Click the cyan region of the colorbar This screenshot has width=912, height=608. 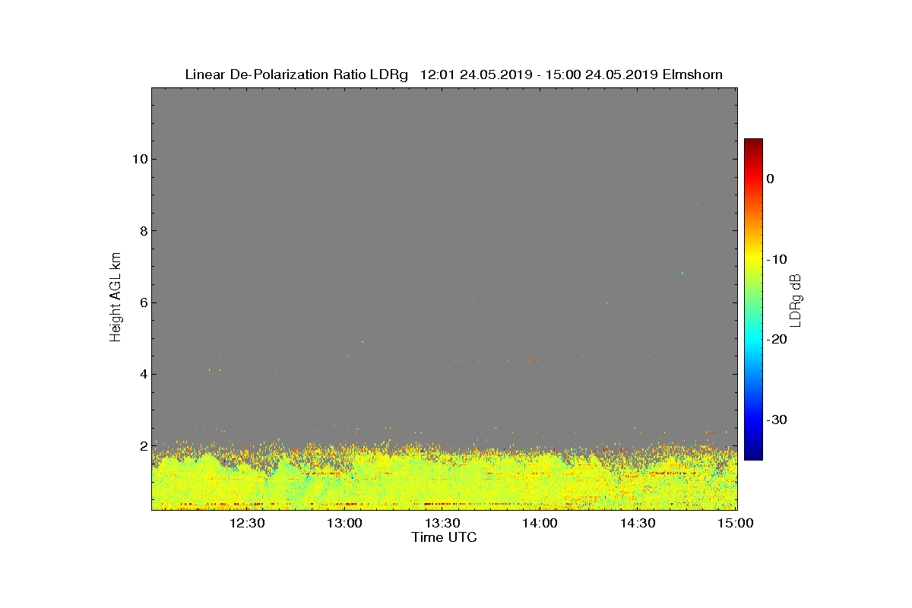753,339
